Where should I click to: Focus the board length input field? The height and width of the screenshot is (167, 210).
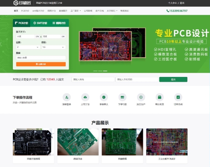pos(25,36)
